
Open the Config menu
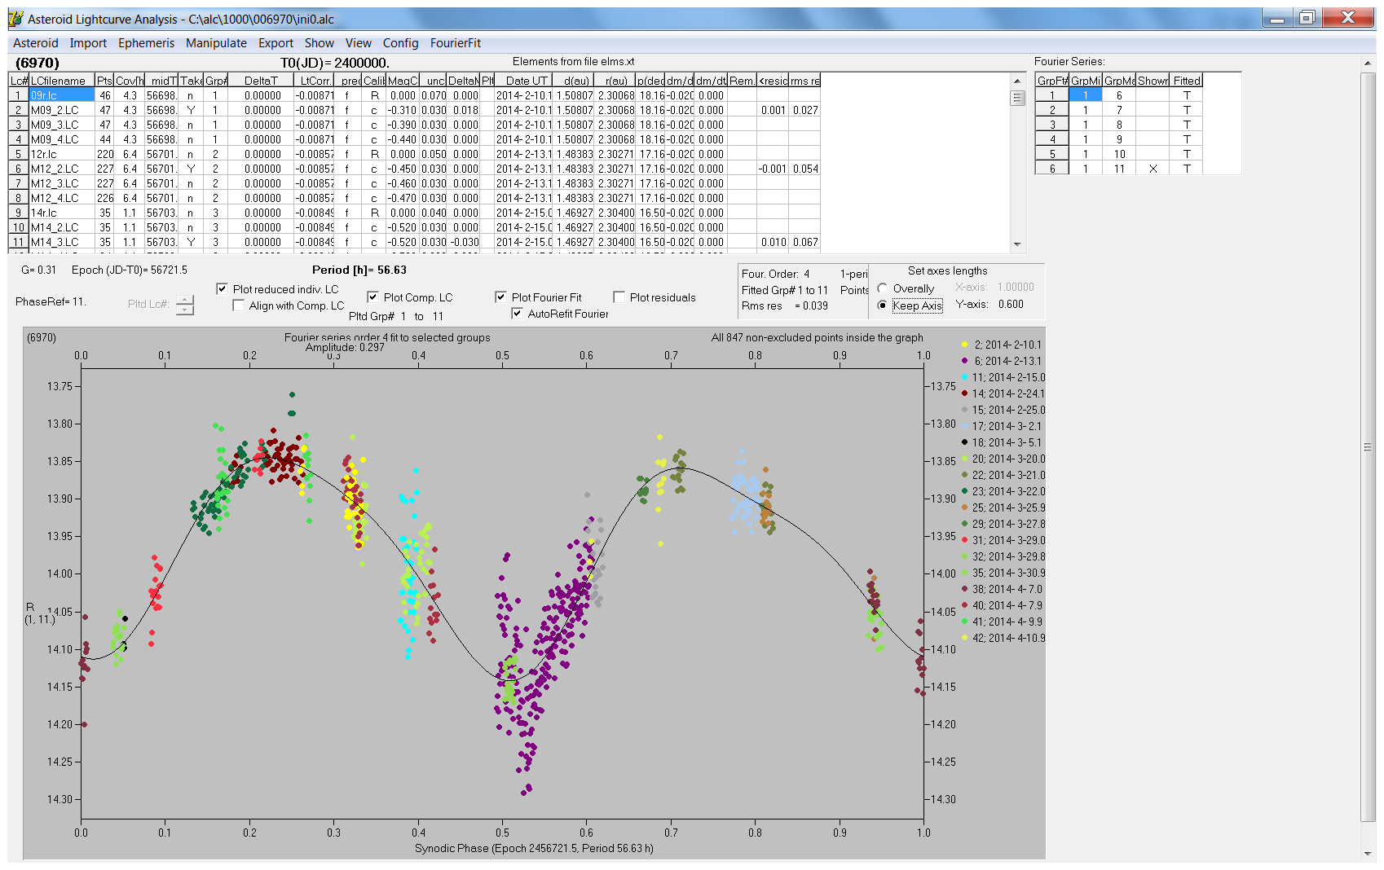(400, 43)
